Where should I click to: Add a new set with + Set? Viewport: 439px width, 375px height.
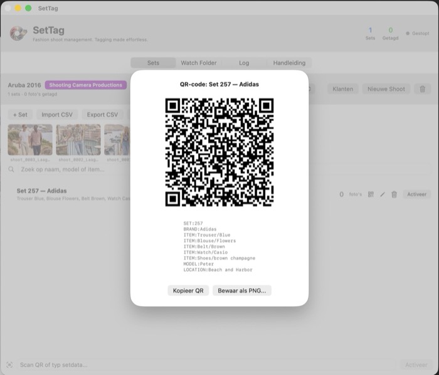[x=20, y=115]
